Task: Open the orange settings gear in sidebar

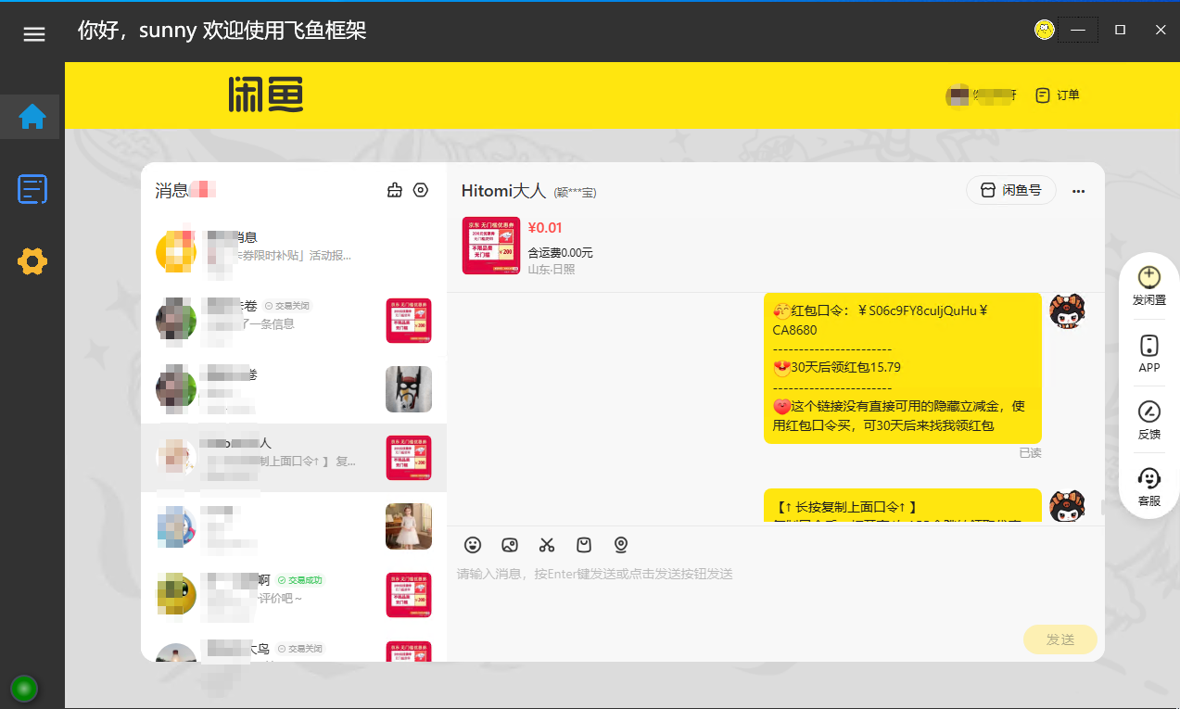Action: point(32,262)
